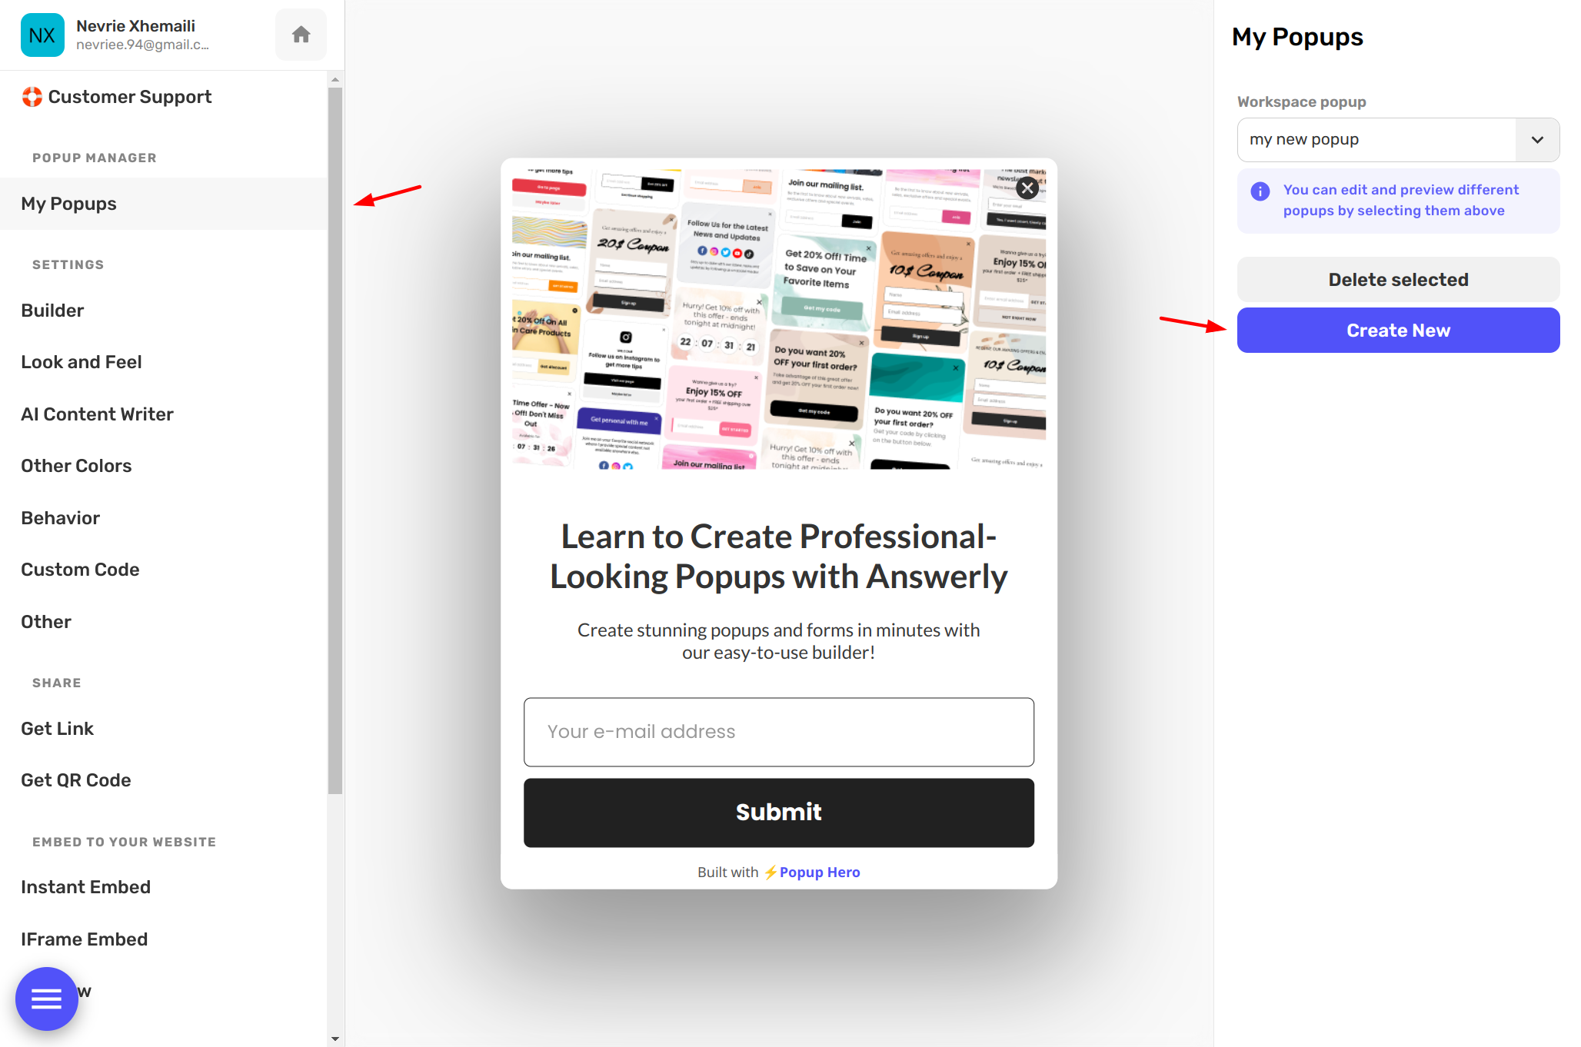Open Get QR Code option
The image size is (1581, 1047).
76,779
